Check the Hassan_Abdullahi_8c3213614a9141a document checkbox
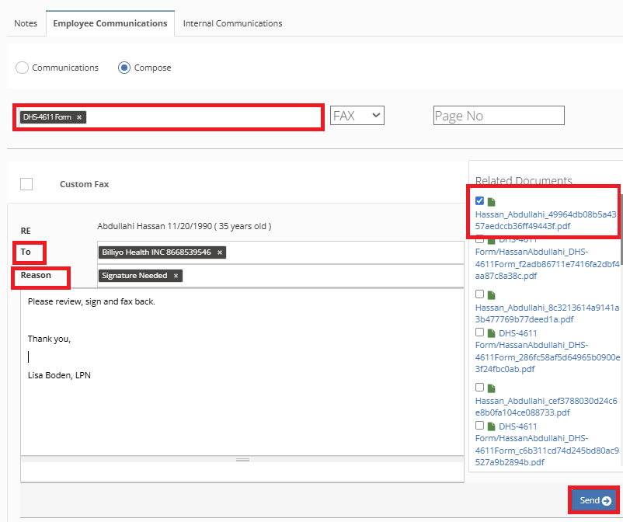The width and height of the screenshot is (623, 522). tap(479, 294)
